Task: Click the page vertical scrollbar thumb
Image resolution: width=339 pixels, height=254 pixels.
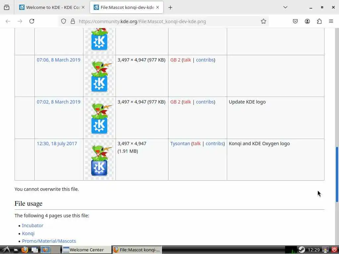Action: pyautogui.click(x=337, y=175)
